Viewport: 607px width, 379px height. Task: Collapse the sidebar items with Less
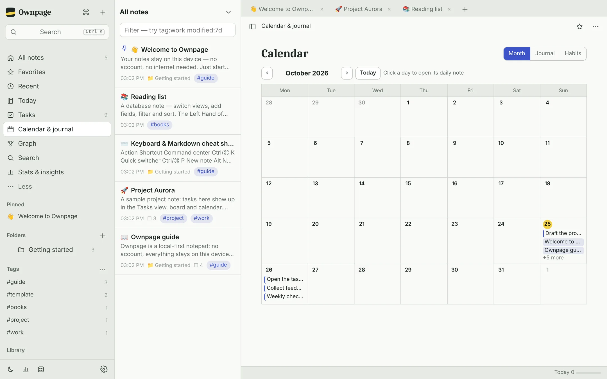click(x=57, y=186)
